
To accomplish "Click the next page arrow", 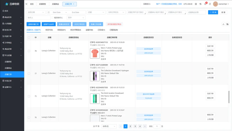I will 145,126.
